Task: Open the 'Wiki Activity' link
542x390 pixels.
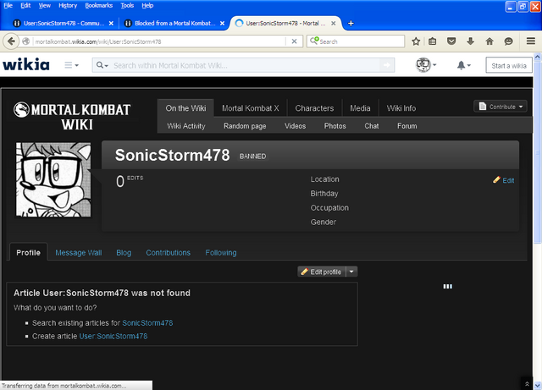Action: [186, 126]
